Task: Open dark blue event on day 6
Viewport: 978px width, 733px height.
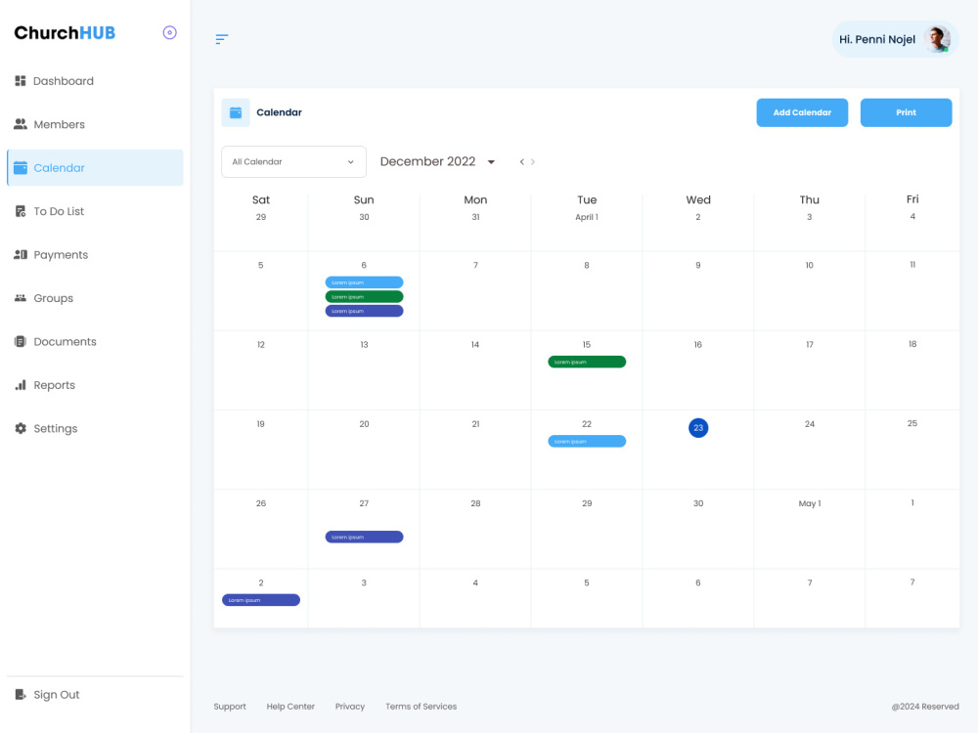Action: pyautogui.click(x=364, y=311)
